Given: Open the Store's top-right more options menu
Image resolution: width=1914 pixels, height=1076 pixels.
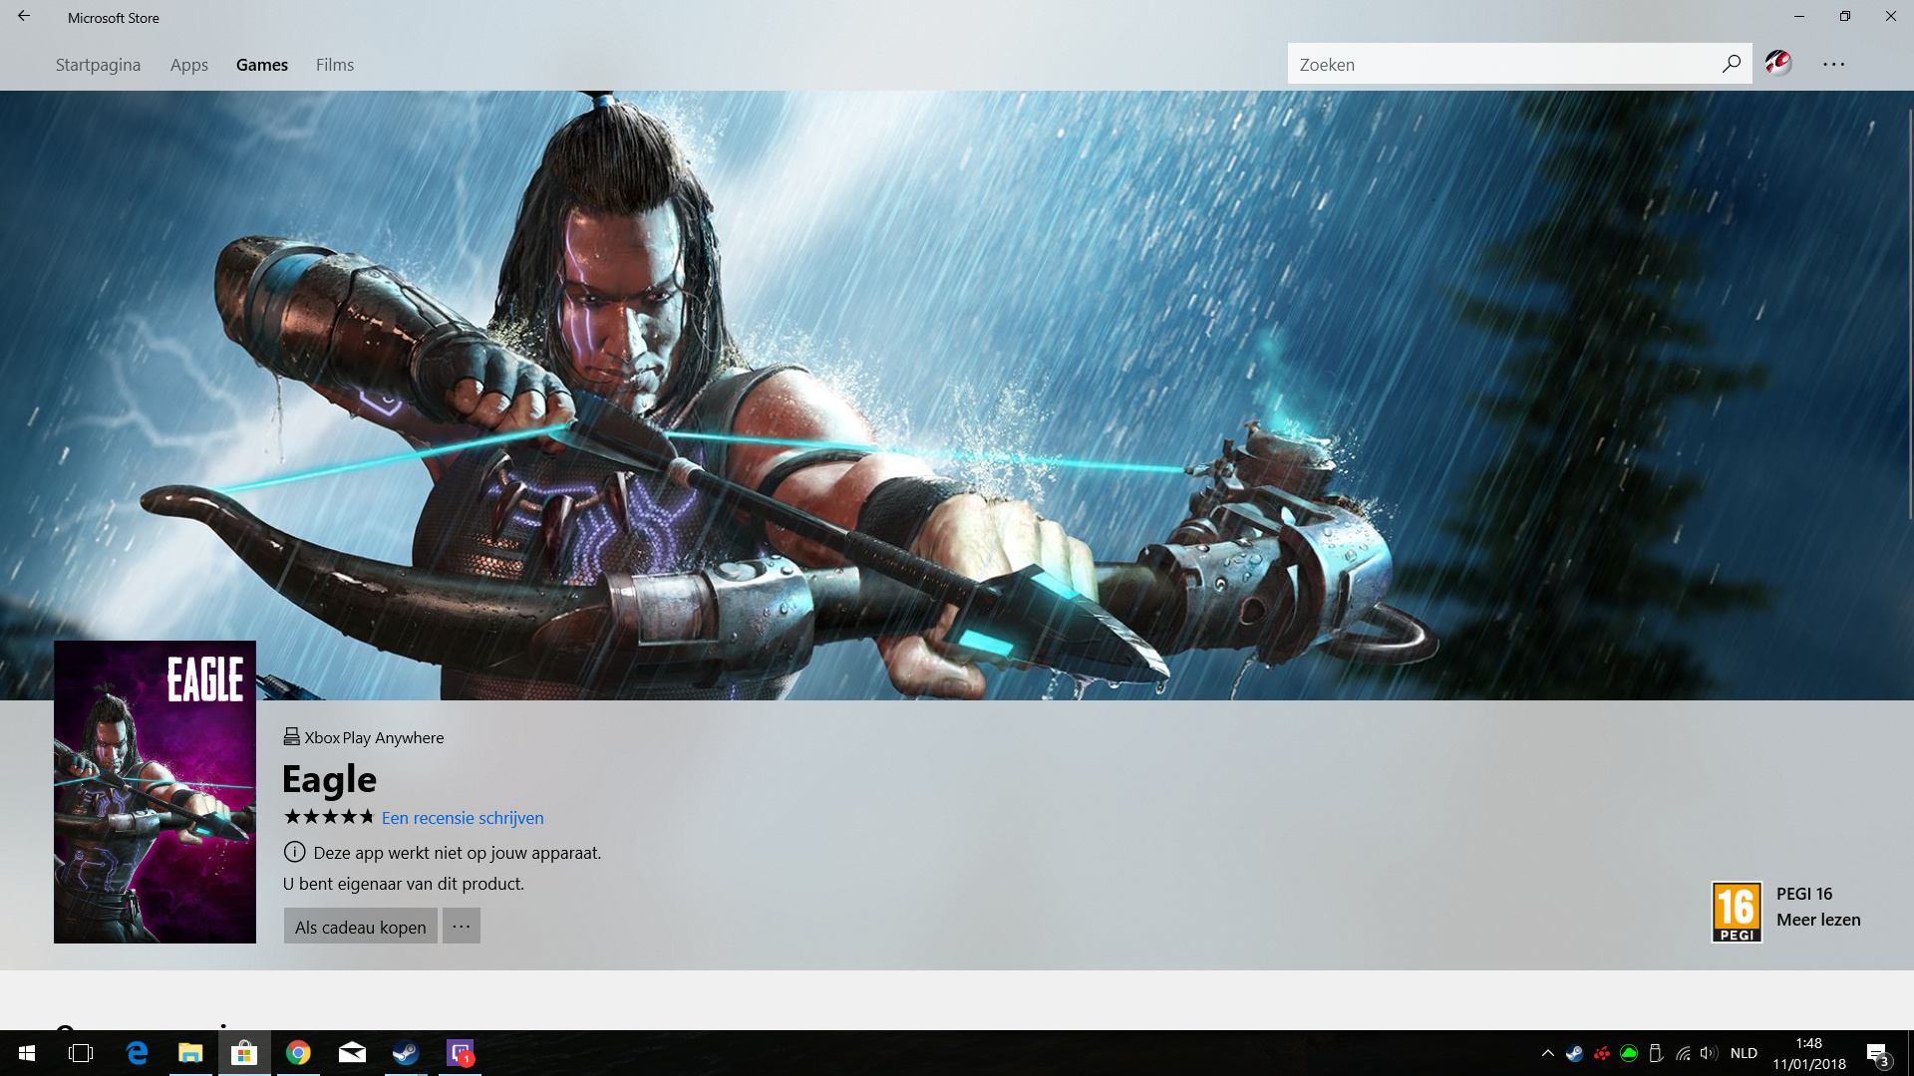Looking at the screenshot, I should pyautogui.click(x=1834, y=64).
